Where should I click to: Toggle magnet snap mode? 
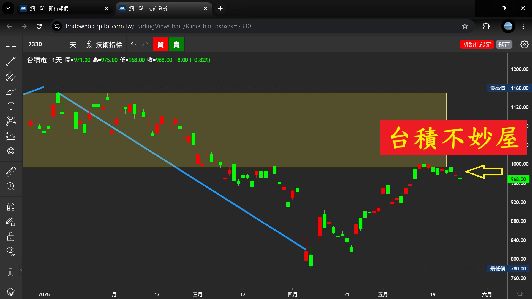(11, 207)
